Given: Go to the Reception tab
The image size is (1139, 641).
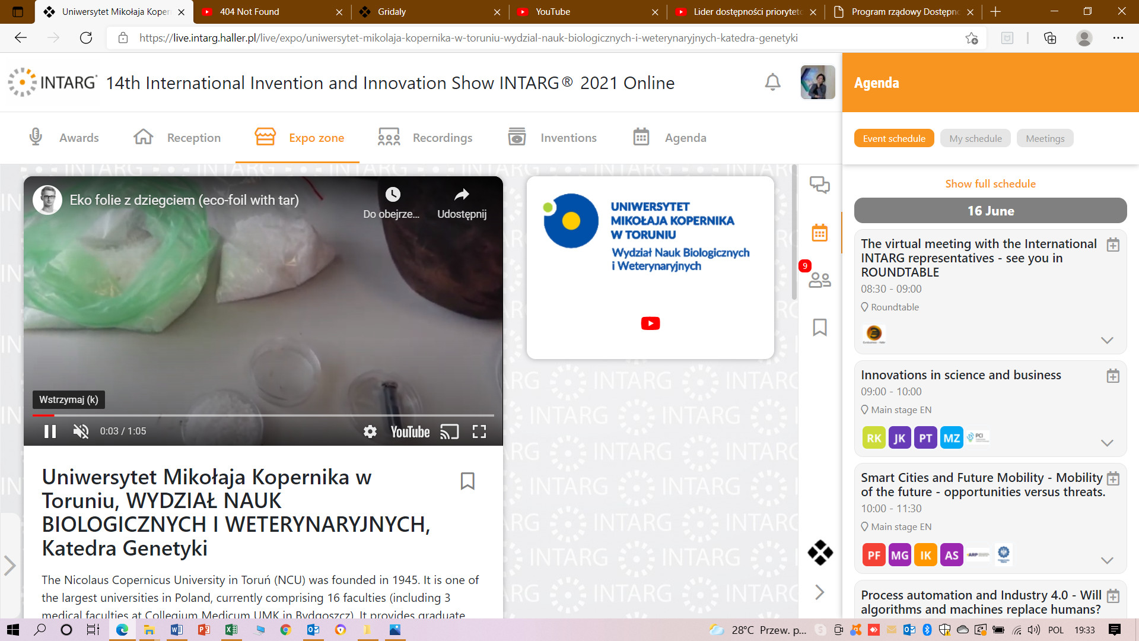Looking at the screenshot, I should pyautogui.click(x=177, y=138).
